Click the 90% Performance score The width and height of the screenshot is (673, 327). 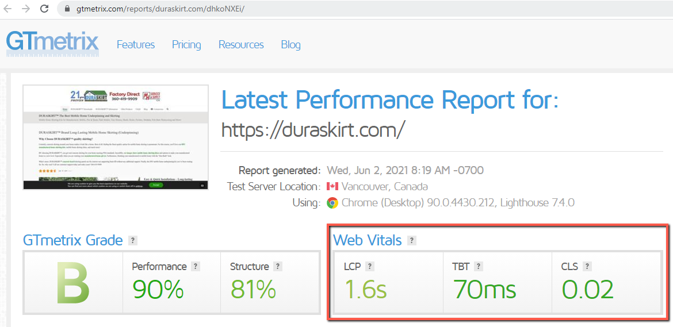158,289
